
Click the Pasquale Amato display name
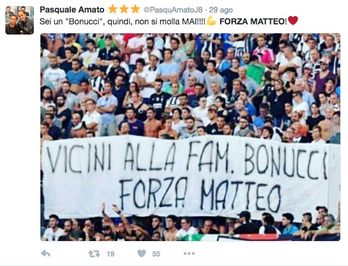click(72, 10)
